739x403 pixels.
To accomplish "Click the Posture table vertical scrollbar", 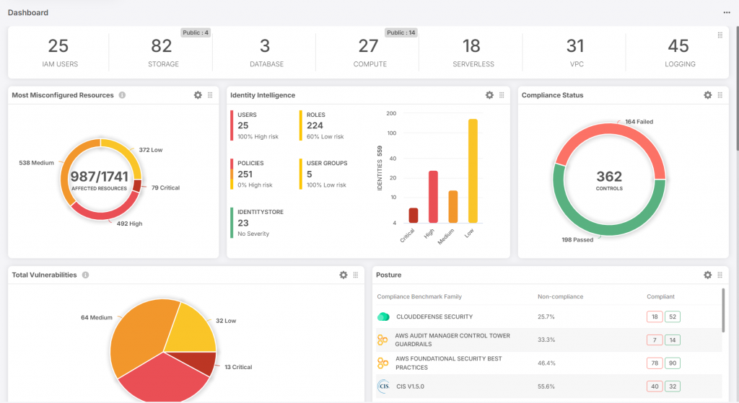I will [x=723, y=310].
